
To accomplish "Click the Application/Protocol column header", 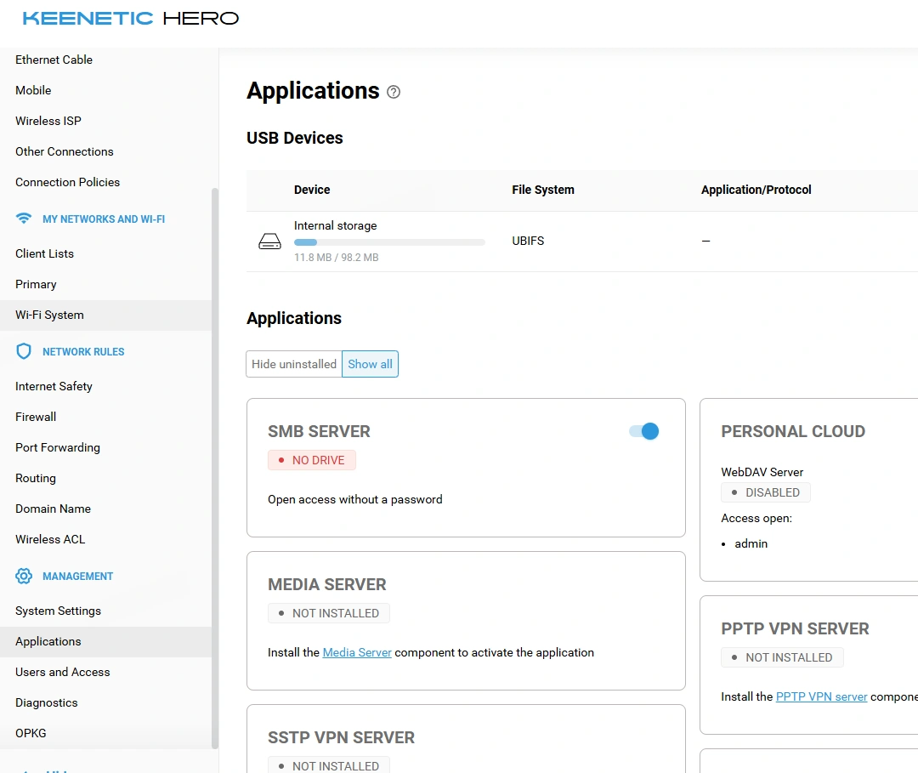I will pos(756,190).
